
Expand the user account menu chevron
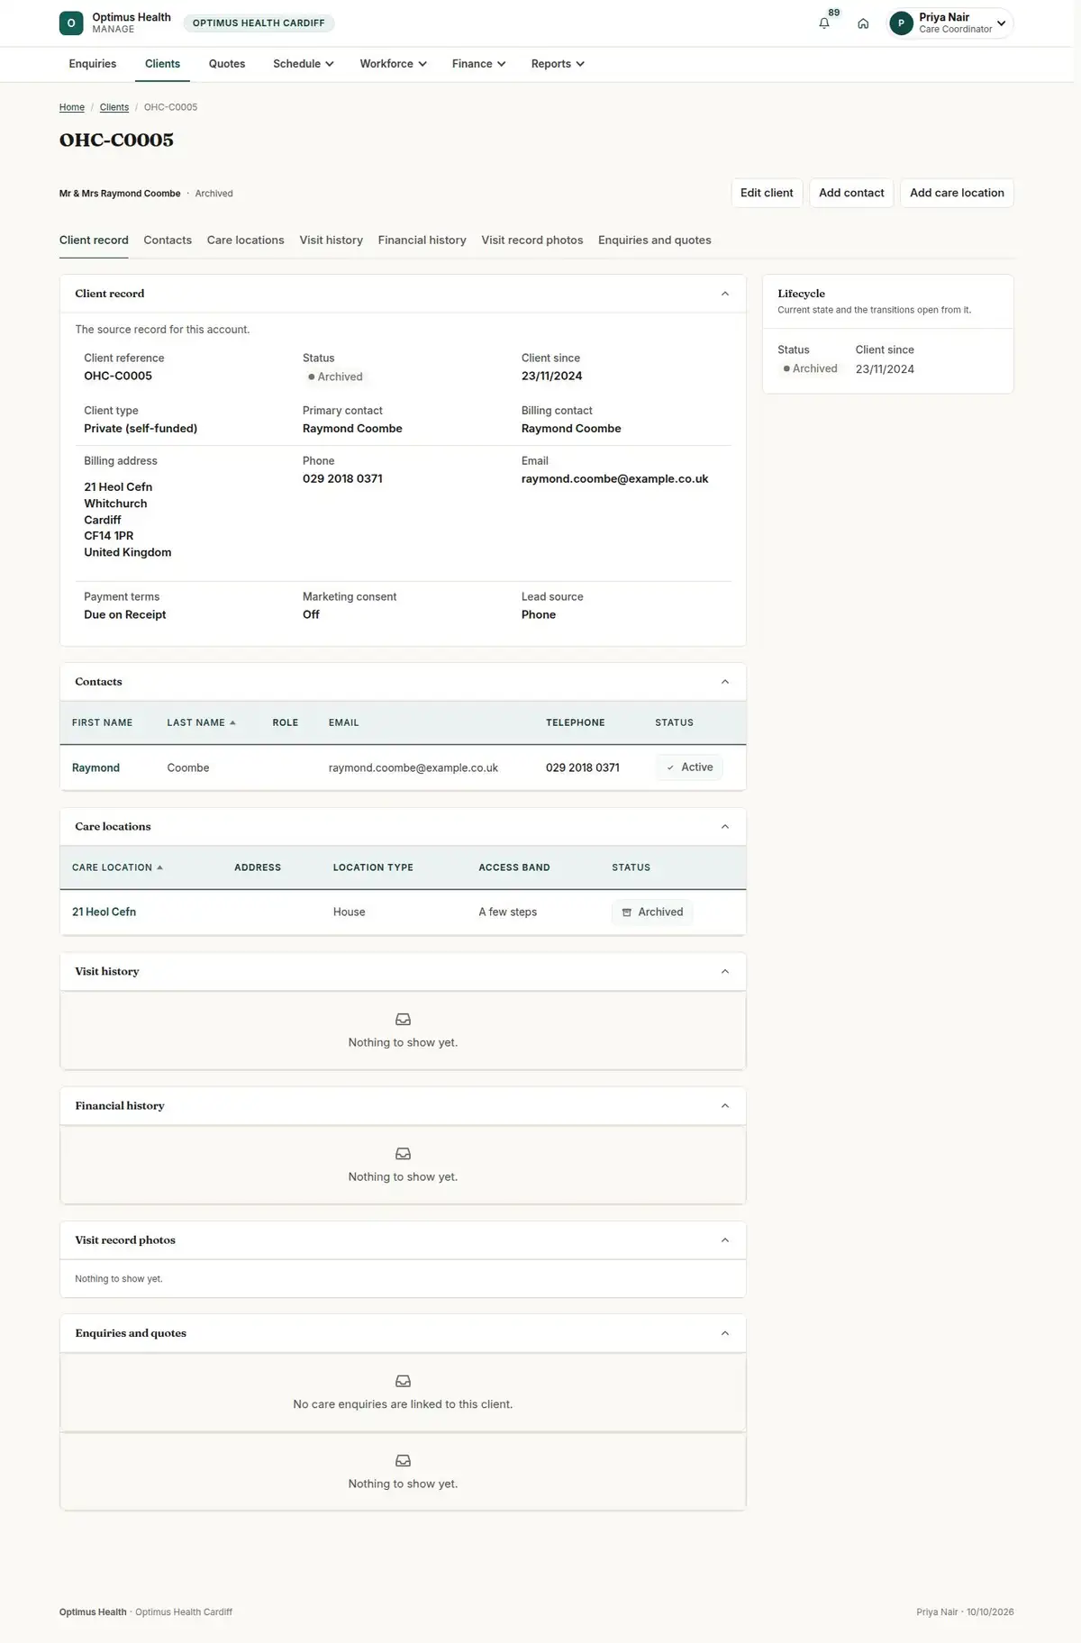point(1001,23)
